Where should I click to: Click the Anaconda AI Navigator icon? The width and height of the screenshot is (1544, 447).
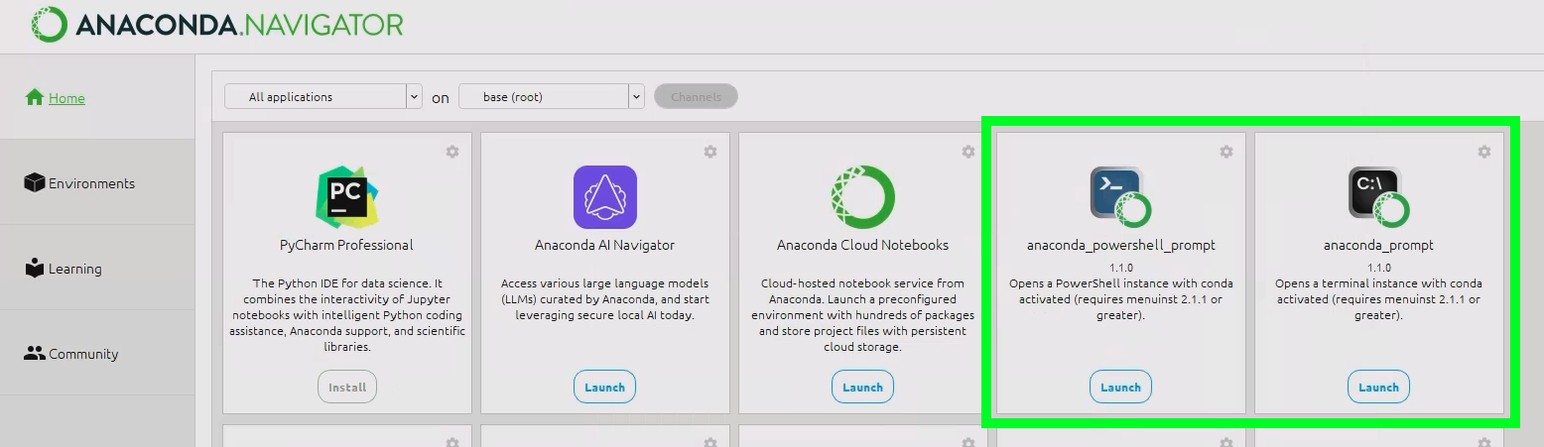pos(604,197)
